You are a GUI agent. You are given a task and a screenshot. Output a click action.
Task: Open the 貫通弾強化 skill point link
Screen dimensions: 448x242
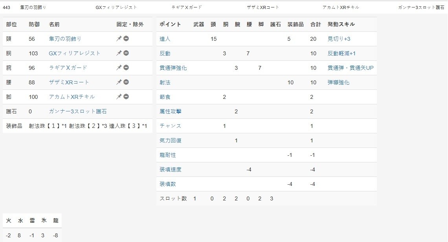point(173,68)
